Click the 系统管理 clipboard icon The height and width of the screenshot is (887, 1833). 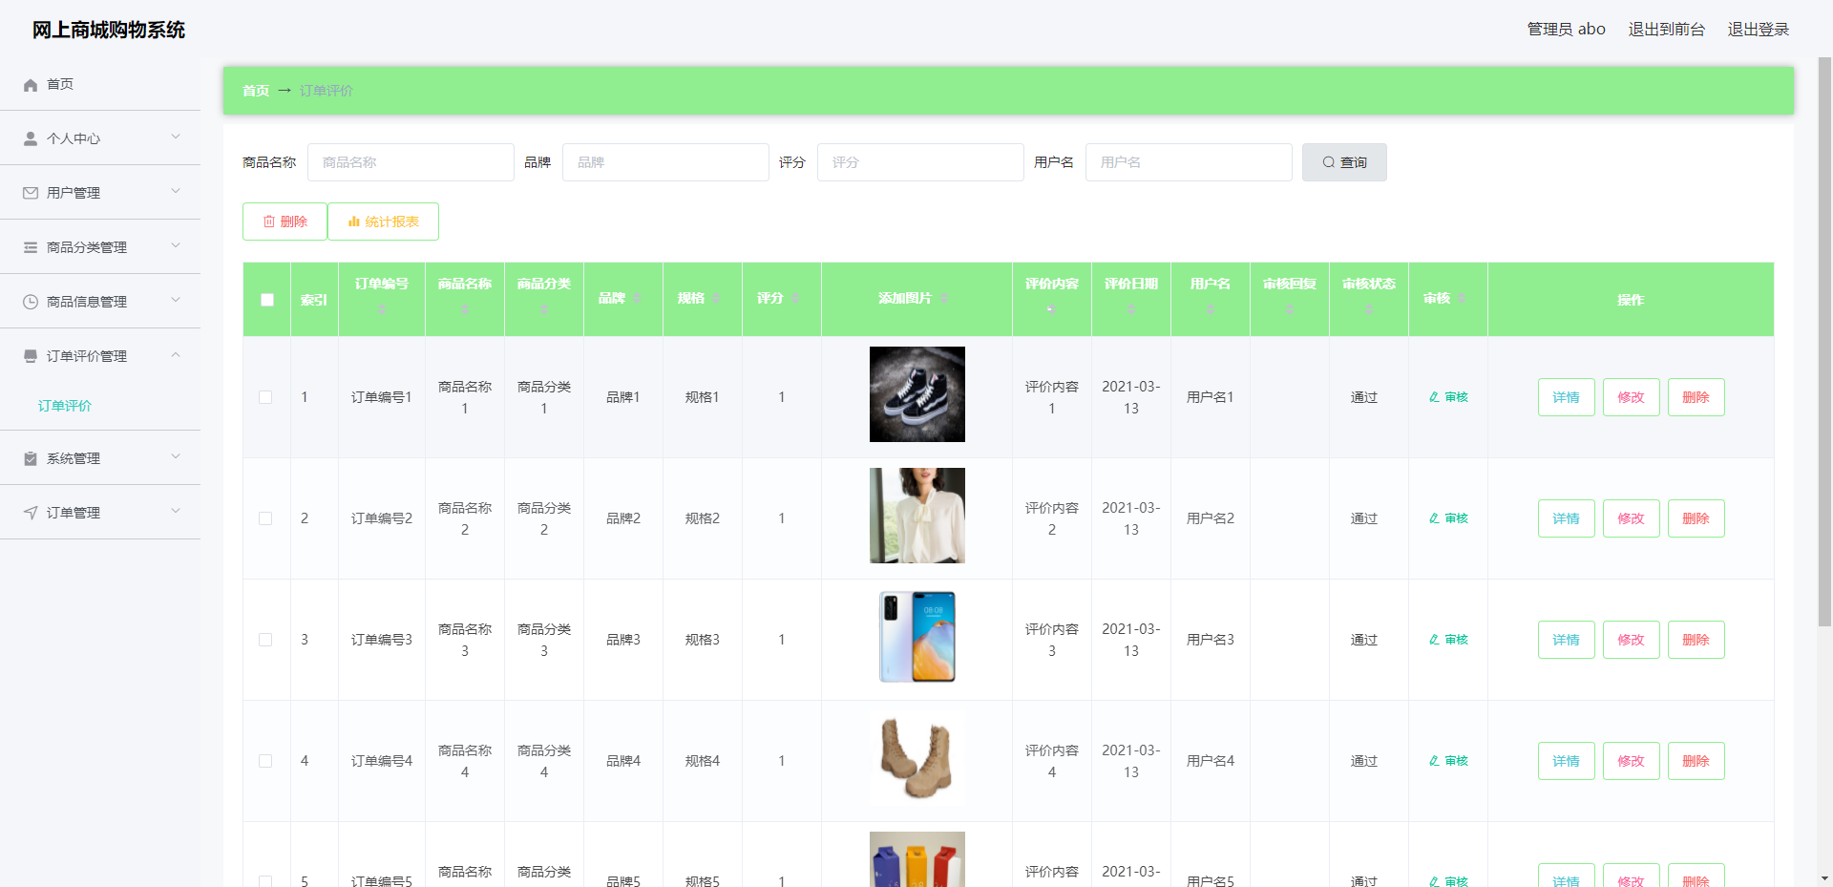31,458
